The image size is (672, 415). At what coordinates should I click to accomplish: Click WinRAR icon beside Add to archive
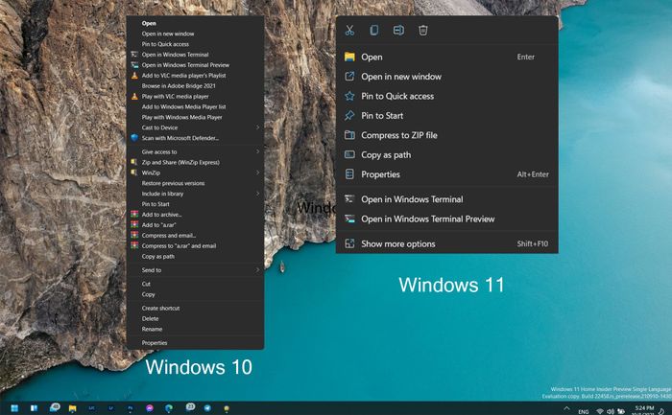click(134, 215)
